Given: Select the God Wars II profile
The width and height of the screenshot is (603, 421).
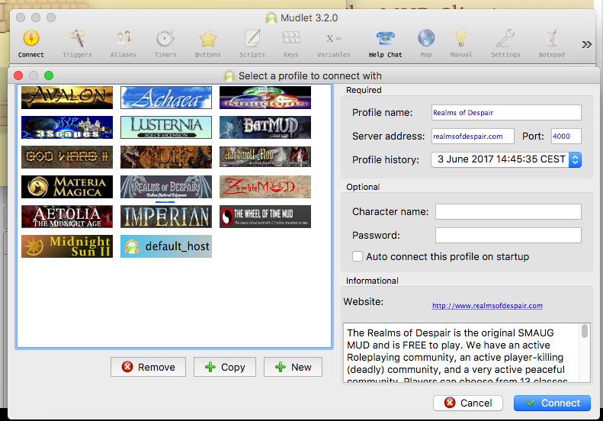Looking at the screenshot, I should (67, 156).
